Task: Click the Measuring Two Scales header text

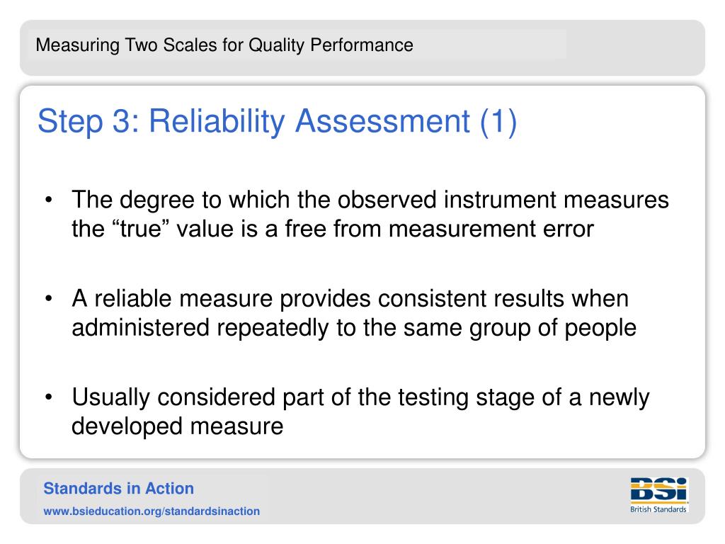Action: [224, 45]
